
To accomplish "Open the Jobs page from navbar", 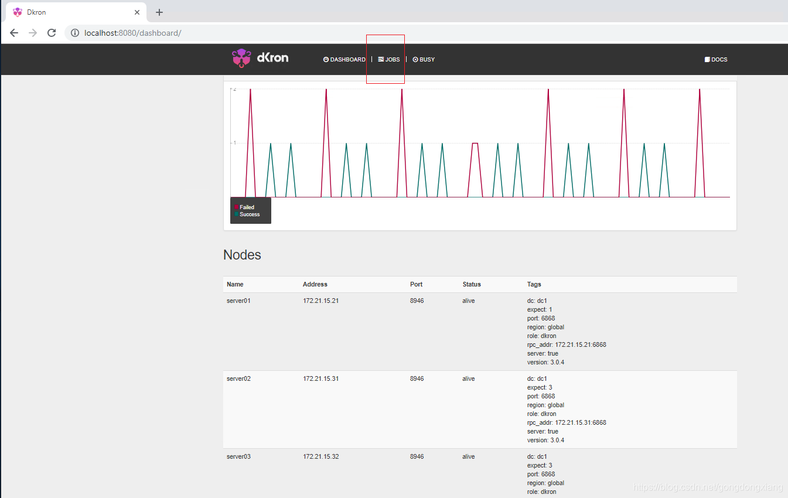I will pyautogui.click(x=389, y=60).
